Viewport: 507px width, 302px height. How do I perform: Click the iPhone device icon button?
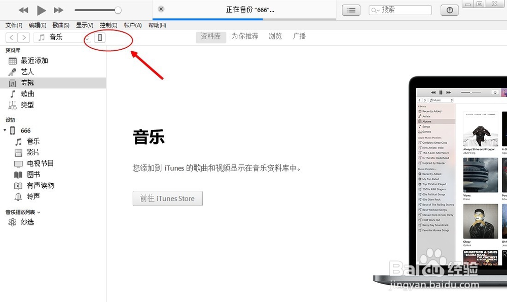coord(100,38)
